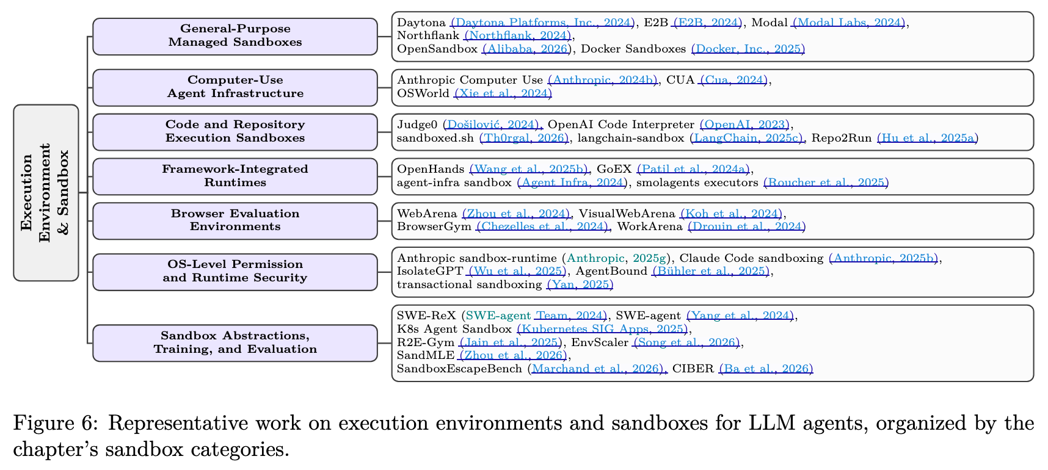This screenshot has height=470, width=1048.
Task: Select the SandboxEscapeBench text
Action: (459, 369)
